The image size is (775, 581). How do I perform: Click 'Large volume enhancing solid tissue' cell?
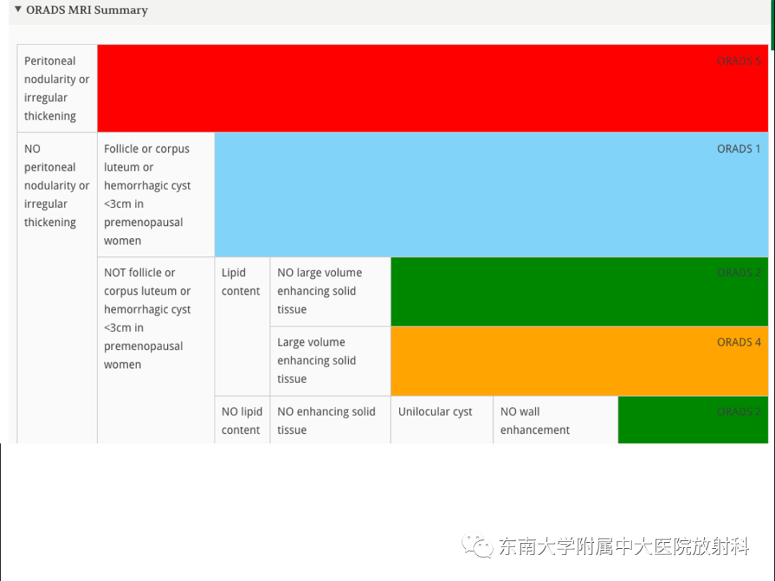[330, 361]
